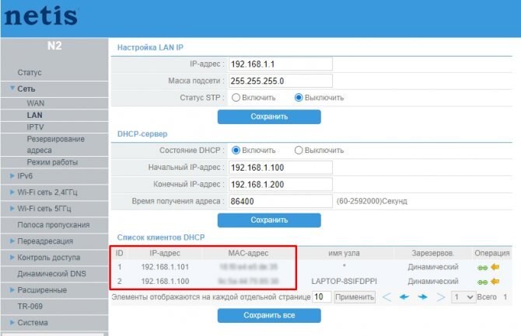Screen dimensions: 521x336
Task: Go to next page blue arrow
Action: [423, 297]
